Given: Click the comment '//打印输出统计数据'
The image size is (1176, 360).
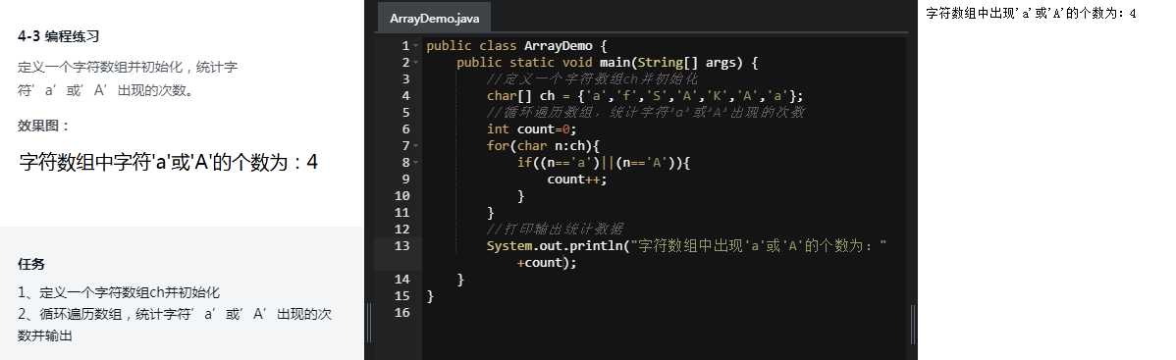Looking at the screenshot, I should (x=555, y=229).
